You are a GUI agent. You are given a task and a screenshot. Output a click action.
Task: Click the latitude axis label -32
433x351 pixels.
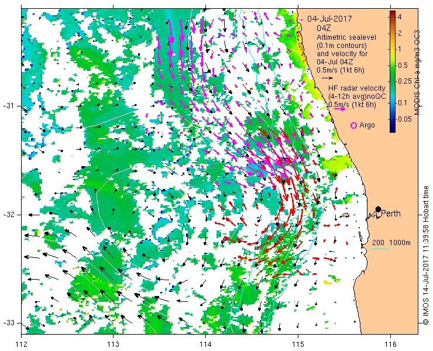9,215
